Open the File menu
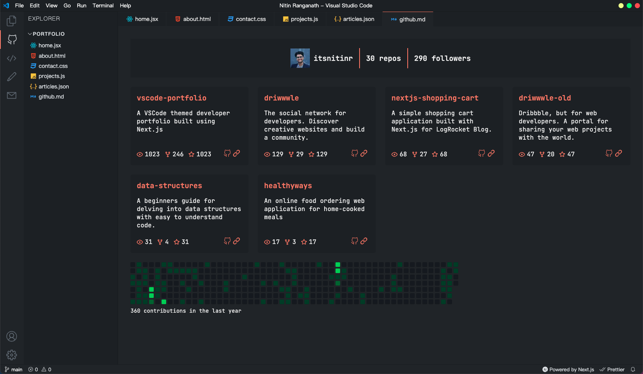643x374 pixels. coord(19,5)
